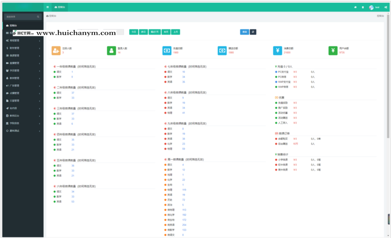
Task: Click the home icon in top bar
Action: 355,7
